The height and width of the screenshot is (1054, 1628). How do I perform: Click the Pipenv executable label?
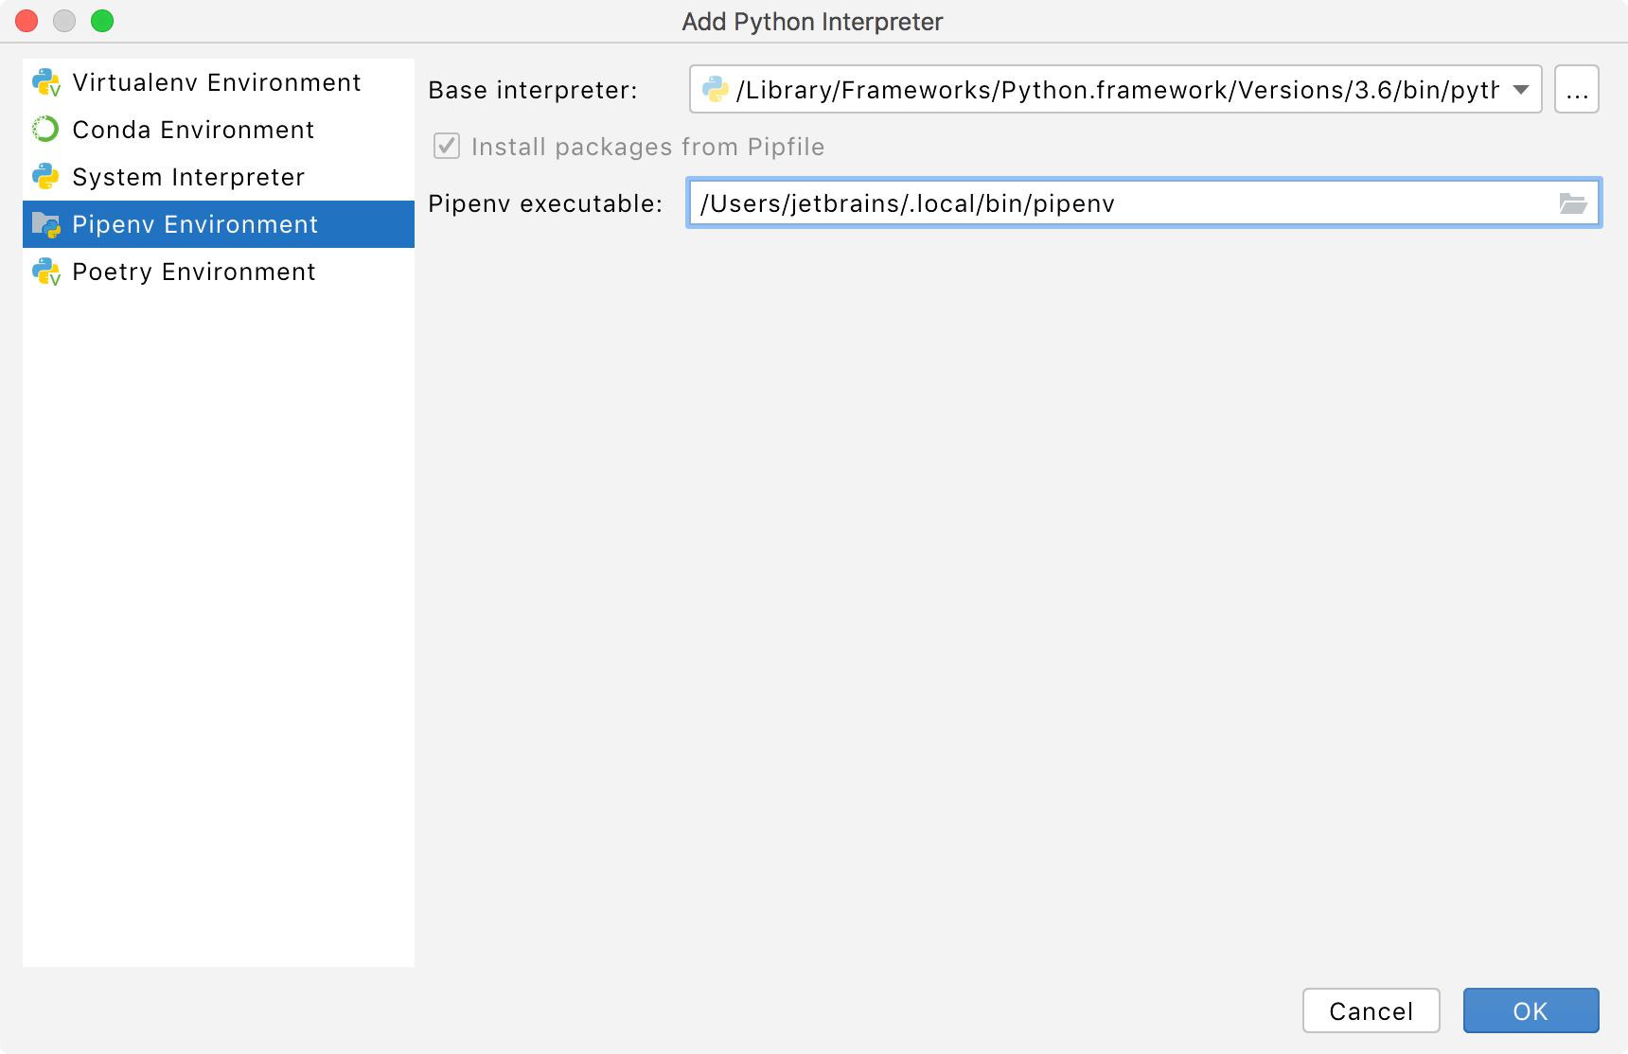coord(545,203)
